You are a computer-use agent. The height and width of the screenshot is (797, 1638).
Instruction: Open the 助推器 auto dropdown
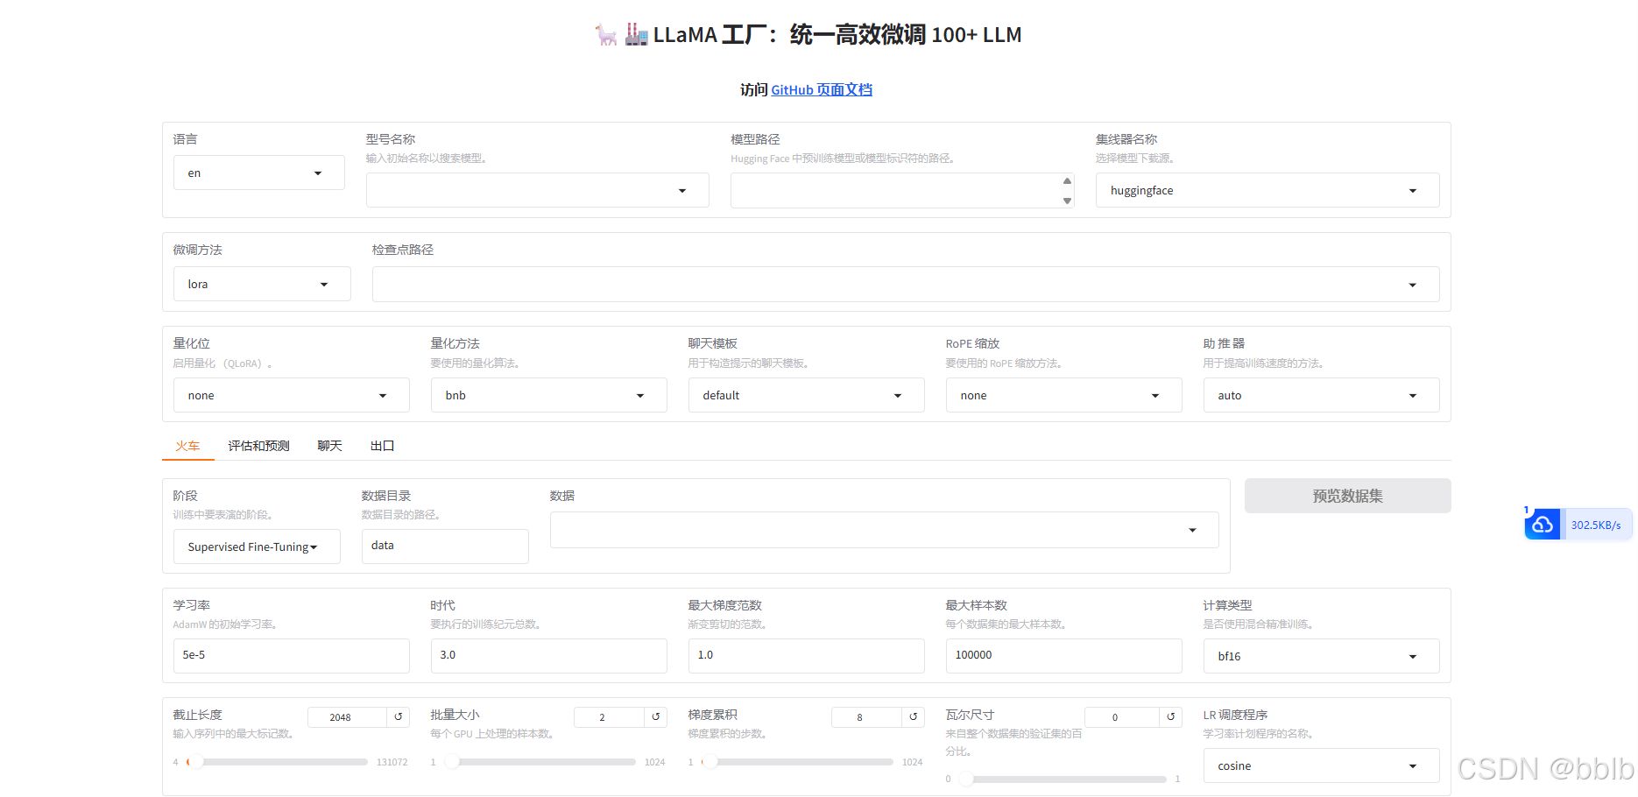(x=1320, y=395)
